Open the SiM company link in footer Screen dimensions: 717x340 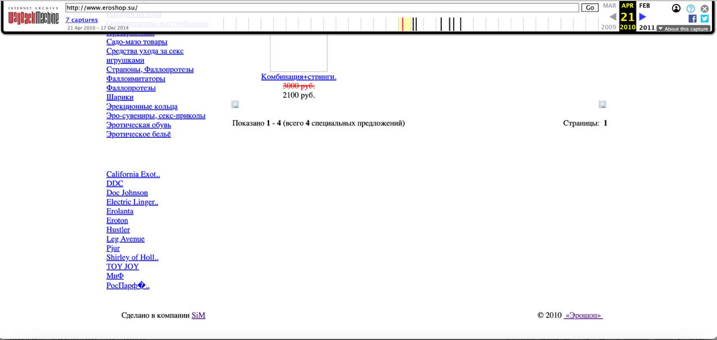[x=198, y=315]
